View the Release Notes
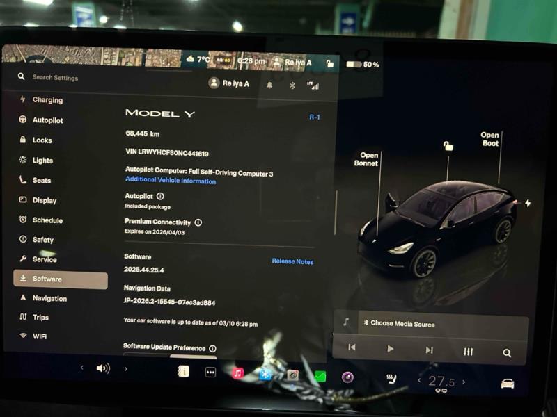 [x=292, y=261]
